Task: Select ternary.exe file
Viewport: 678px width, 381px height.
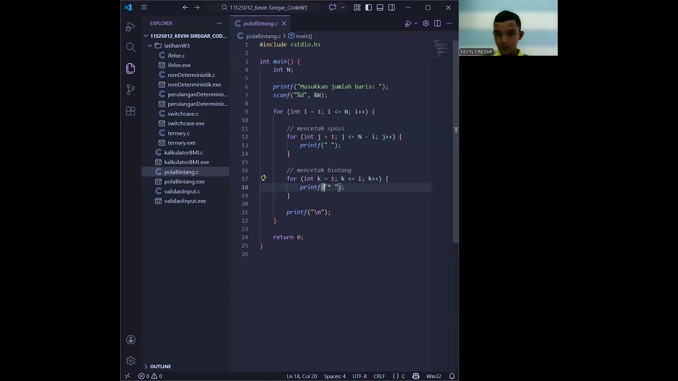Action: 185,143
